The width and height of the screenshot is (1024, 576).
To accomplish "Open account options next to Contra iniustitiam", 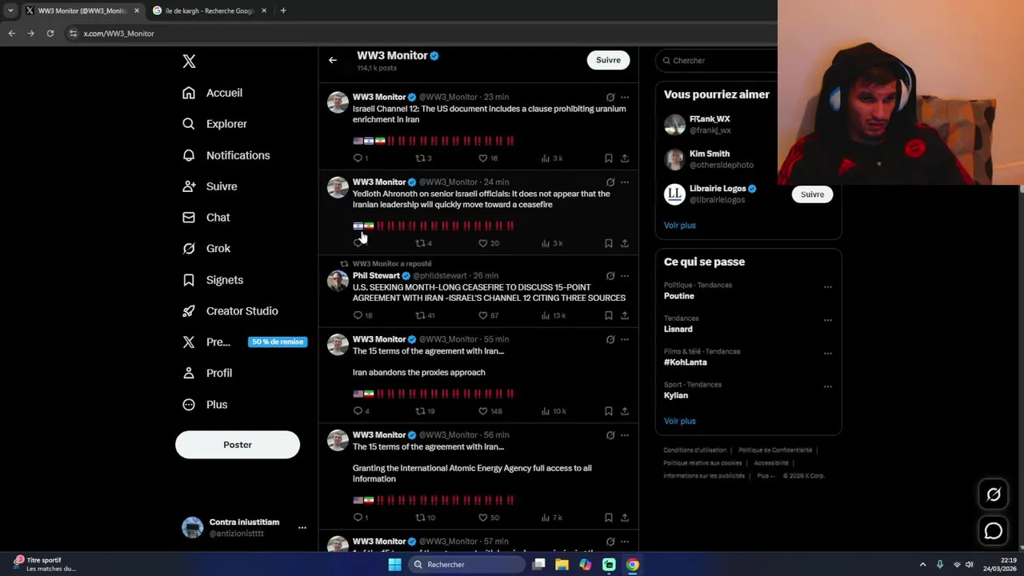I will point(302,528).
